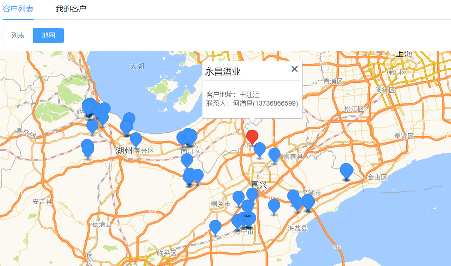Switch to the 我的客户 tab

pos(71,9)
